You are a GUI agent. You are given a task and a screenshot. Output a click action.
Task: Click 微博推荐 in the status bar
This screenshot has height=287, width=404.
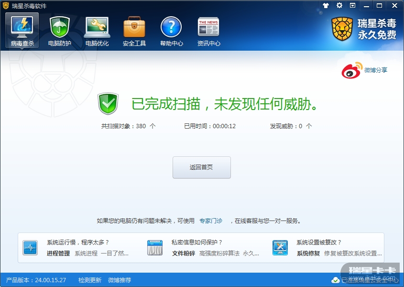[120, 280]
